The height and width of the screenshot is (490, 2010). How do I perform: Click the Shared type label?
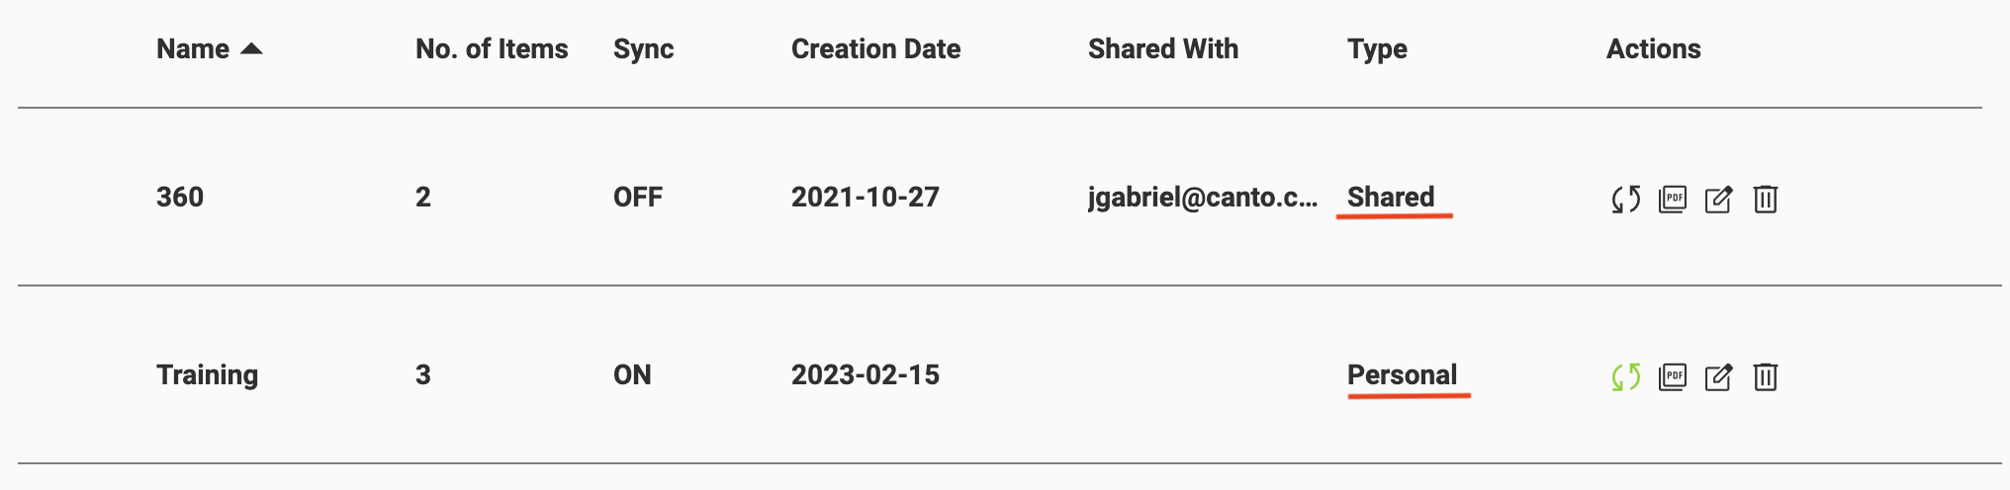pos(1391,197)
